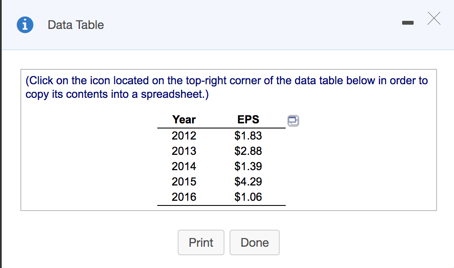Click the Data Table title text
Image resolution: width=454 pixels, height=268 pixels.
[x=76, y=25]
